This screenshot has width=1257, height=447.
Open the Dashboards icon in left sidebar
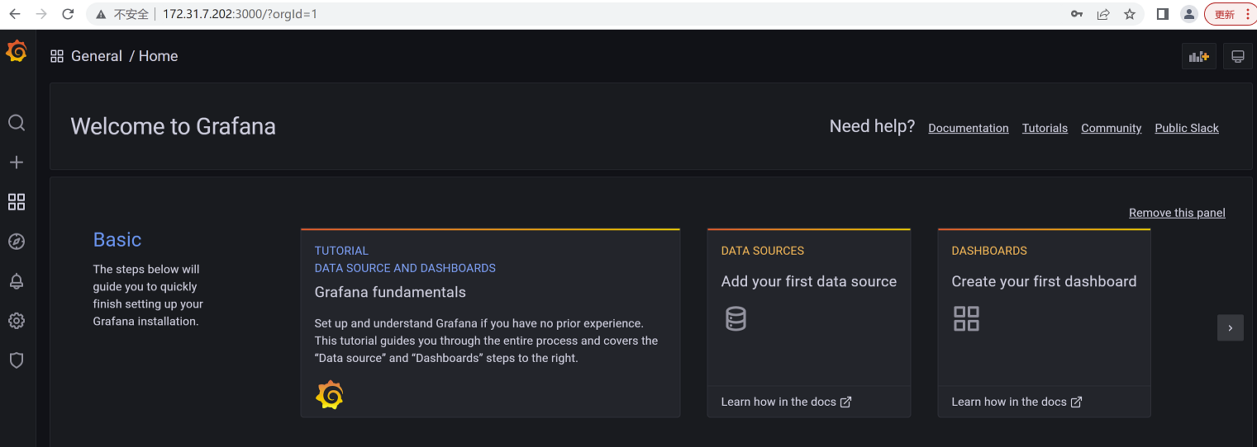click(x=17, y=202)
